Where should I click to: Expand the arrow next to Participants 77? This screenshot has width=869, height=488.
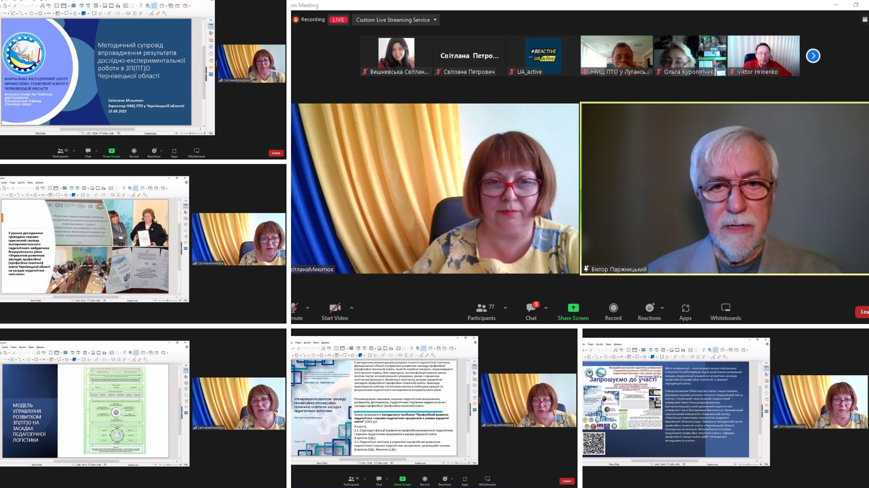click(505, 308)
